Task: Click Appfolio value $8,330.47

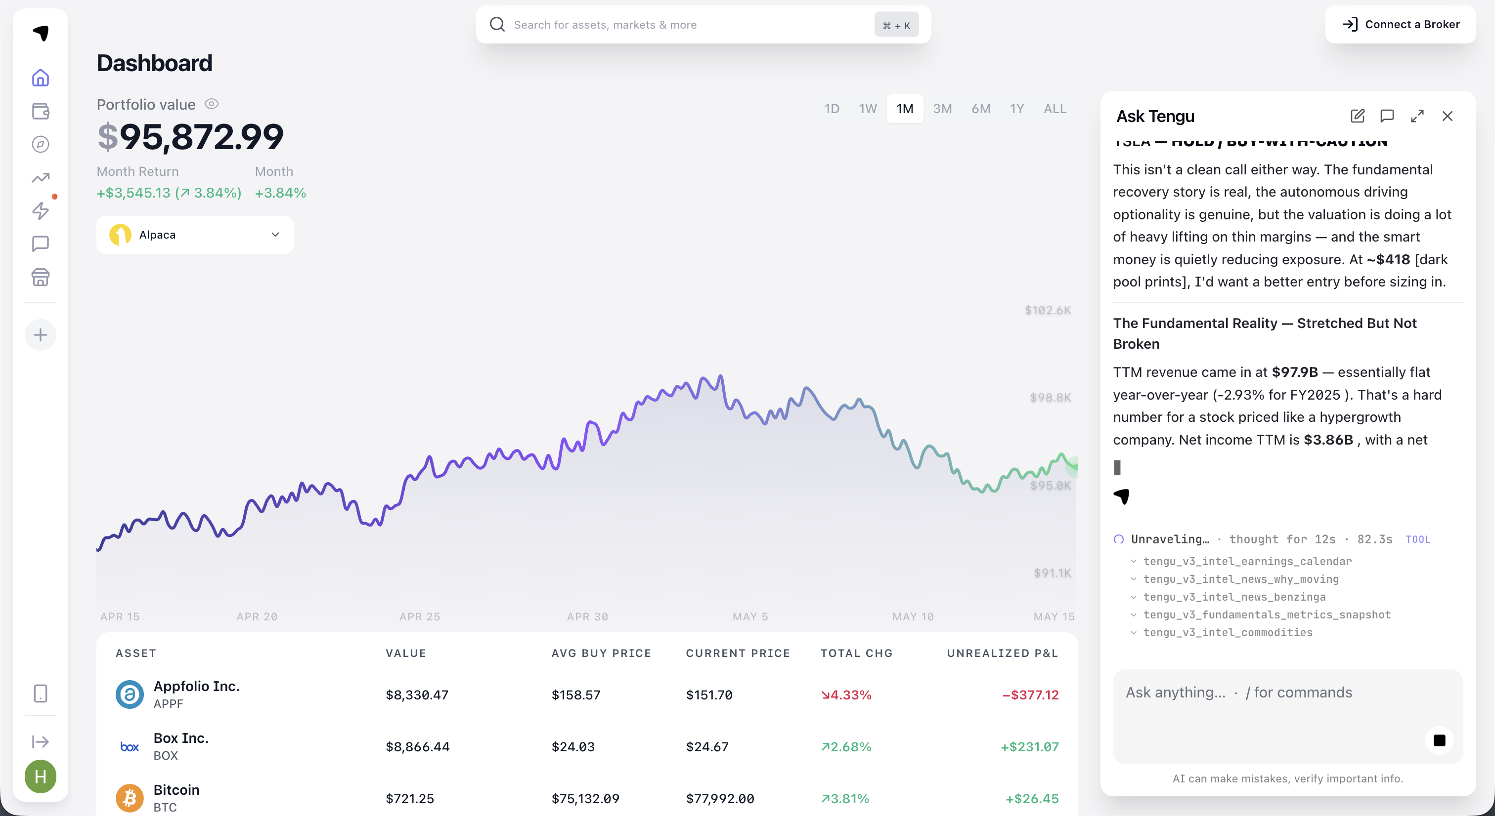Action: pyautogui.click(x=417, y=695)
